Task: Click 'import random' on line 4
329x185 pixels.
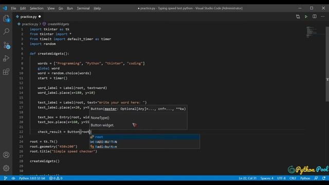Action: (43, 44)
